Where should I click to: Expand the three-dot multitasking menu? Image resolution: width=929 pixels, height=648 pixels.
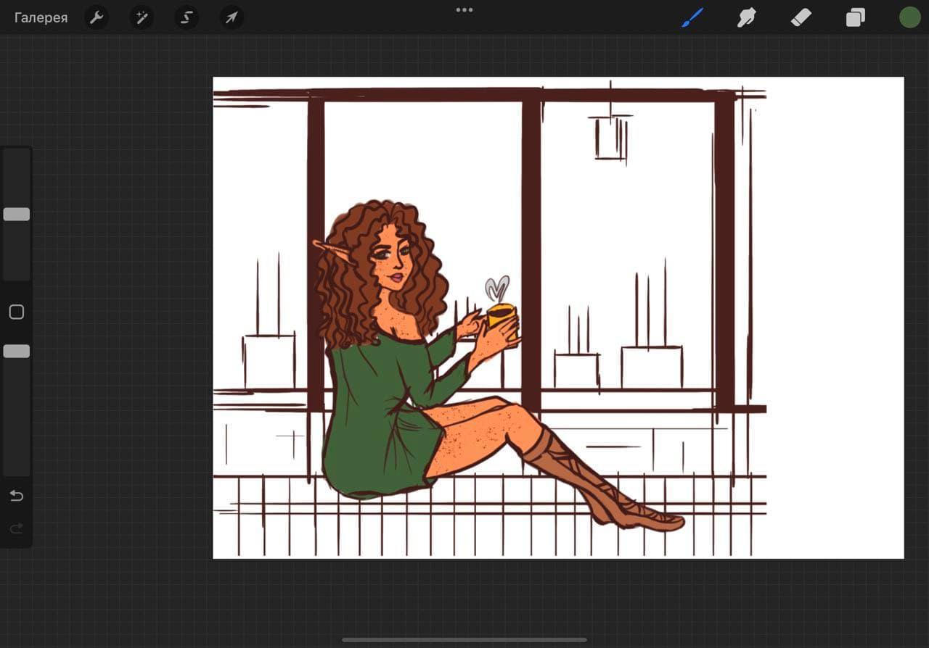click(x=464, y=10)
